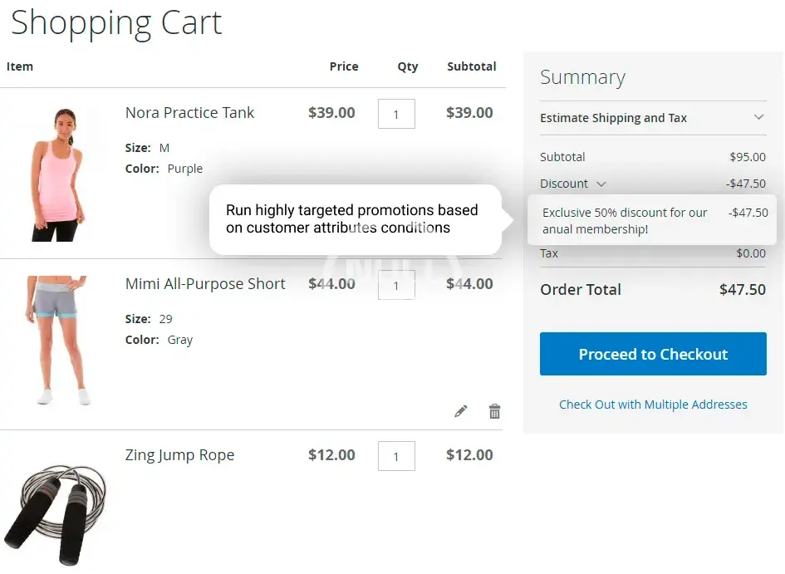Screen dimensions: 785x574
Task: Click the Summary heading
Action: tap(582, 77)
